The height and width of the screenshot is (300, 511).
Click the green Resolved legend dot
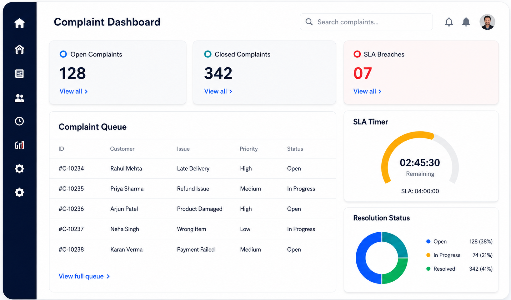(x=428, y=269)
